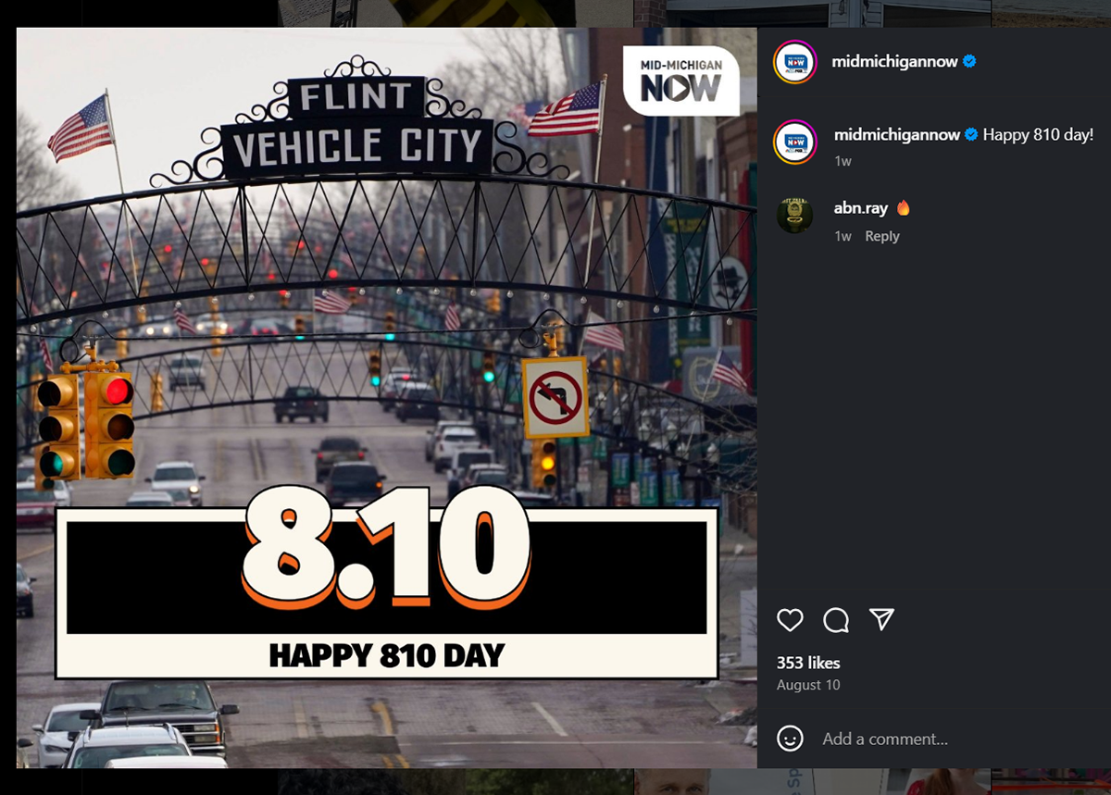
Task: Share the post with the paper plane icon
Action: coord(881,620)
